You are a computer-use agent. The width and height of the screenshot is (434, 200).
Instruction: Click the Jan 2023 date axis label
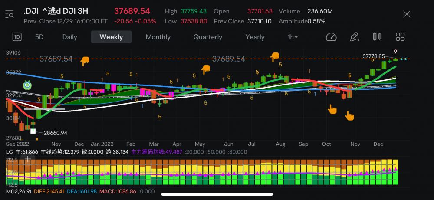click(x=102, y=144)
